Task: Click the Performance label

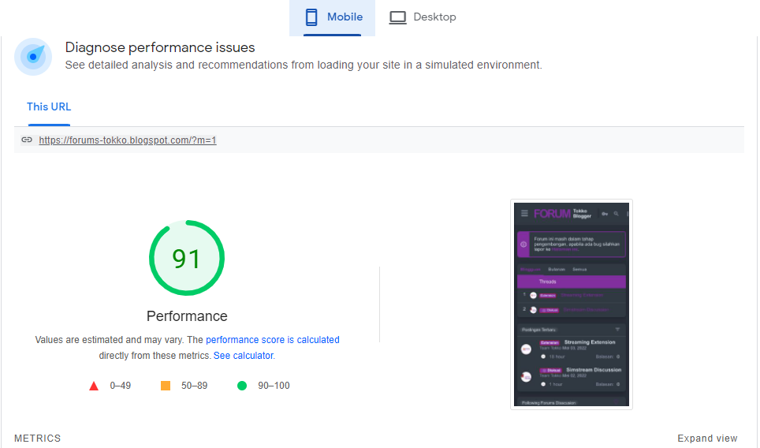Action: 187,316
